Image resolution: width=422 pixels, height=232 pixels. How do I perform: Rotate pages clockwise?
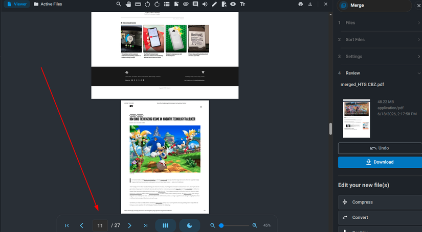pyautogui.click(x=157, y=4)
